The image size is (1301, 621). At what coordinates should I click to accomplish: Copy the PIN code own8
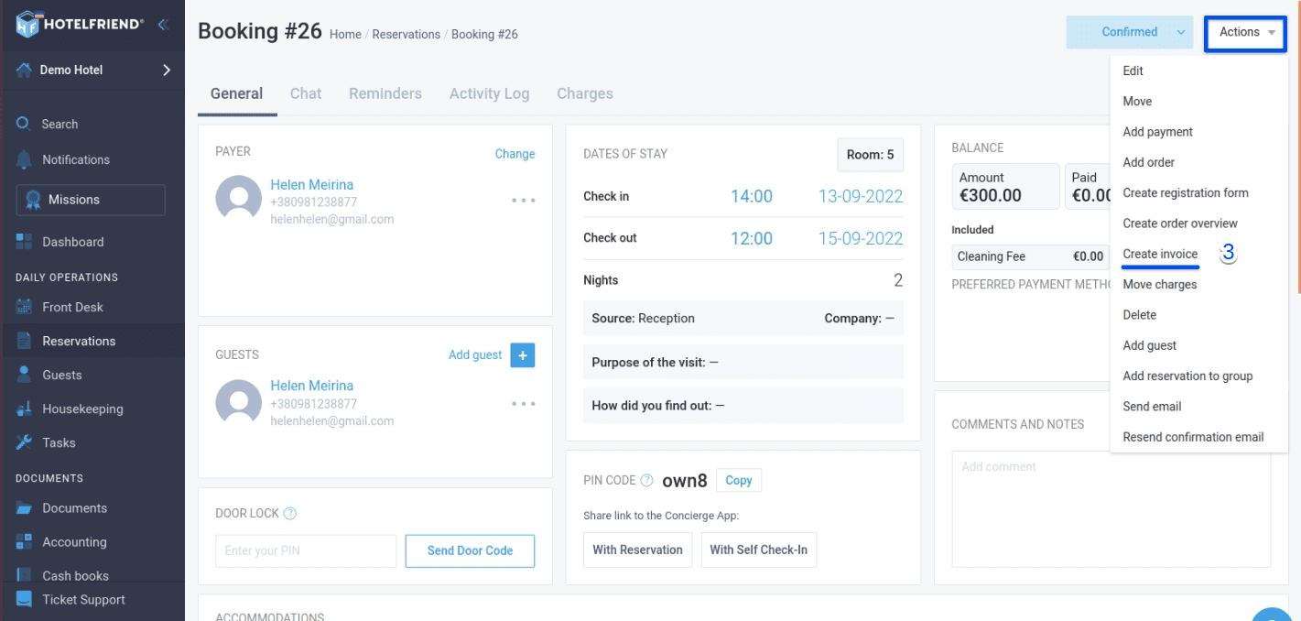(738, 480)
